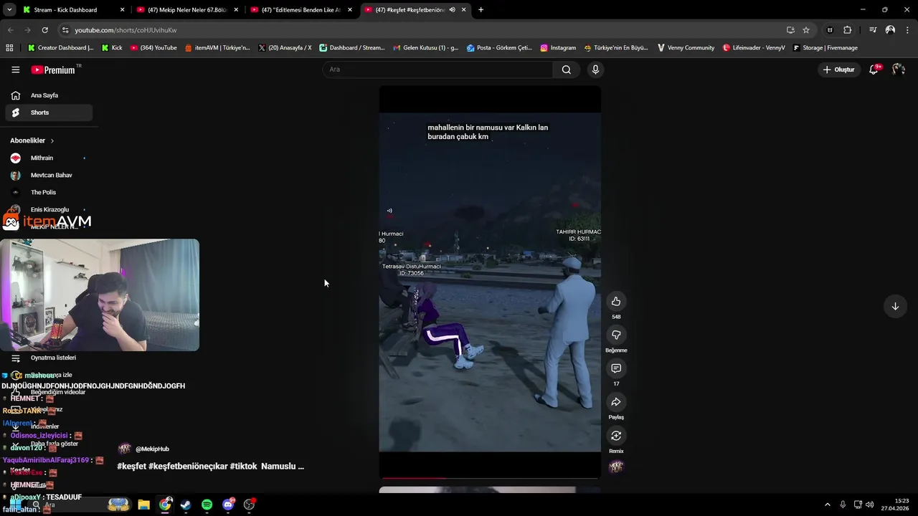This screenshot has height=516, width=918.
Task: Open Venny Community bookmark
Action: coord(686,48)
